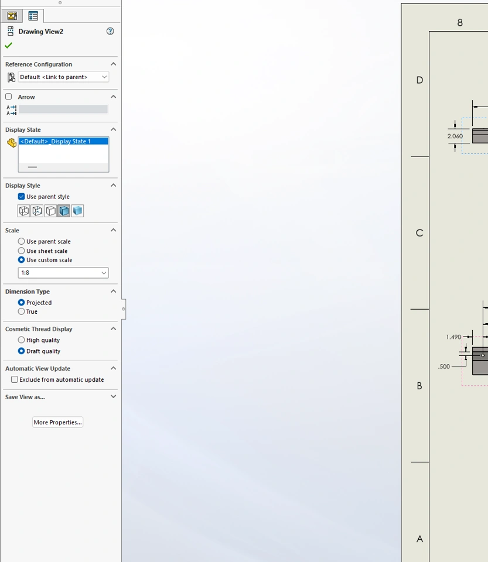488x562 pixels.
Task: Select True dimension type
Action: coord(22,311)
